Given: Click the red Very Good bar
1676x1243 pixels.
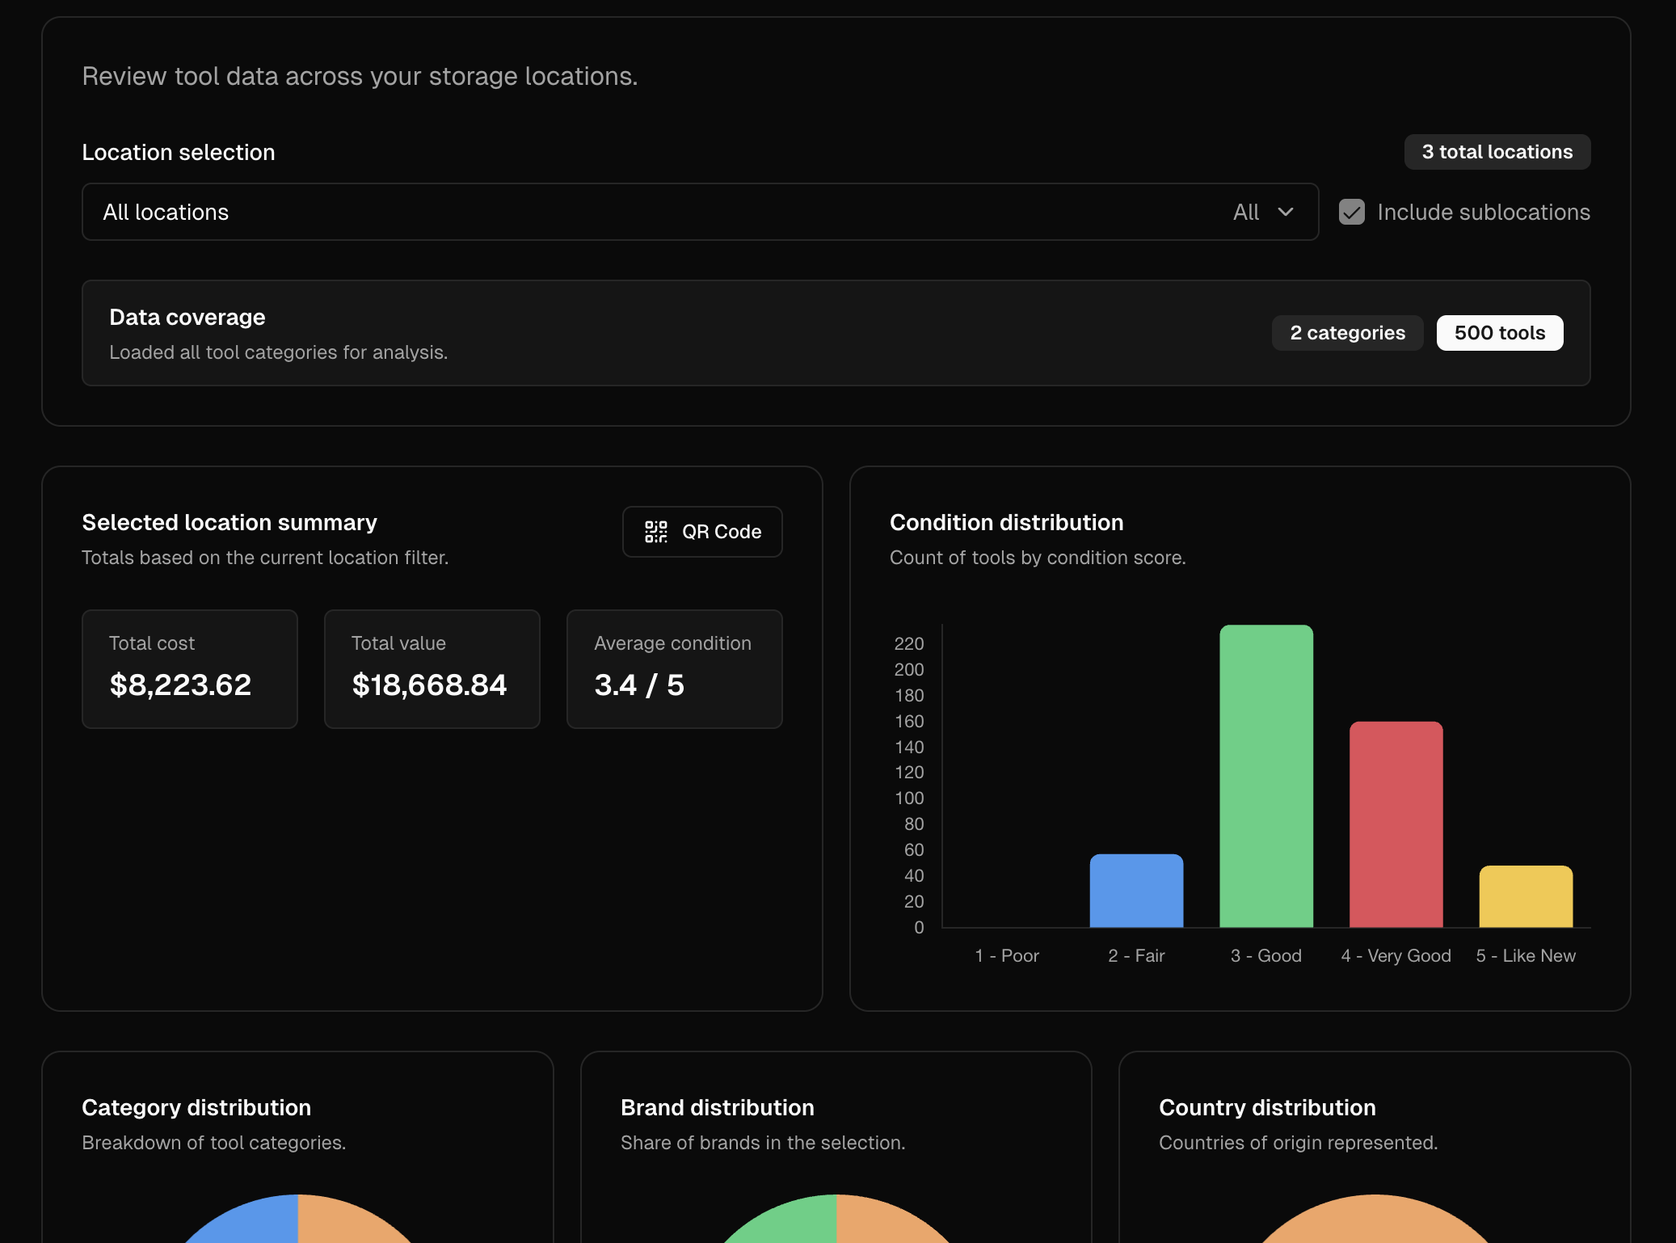Looking at the screenshot, I should (1396, 824).
